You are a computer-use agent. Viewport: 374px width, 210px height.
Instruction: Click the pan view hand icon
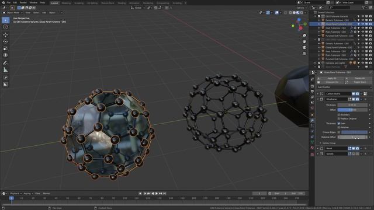click(304, 41)
